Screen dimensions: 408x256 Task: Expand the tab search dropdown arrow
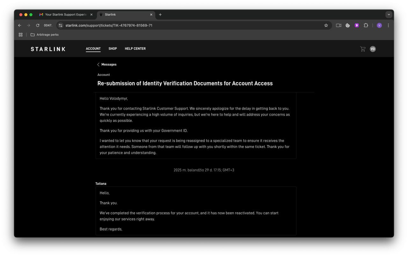389,15
